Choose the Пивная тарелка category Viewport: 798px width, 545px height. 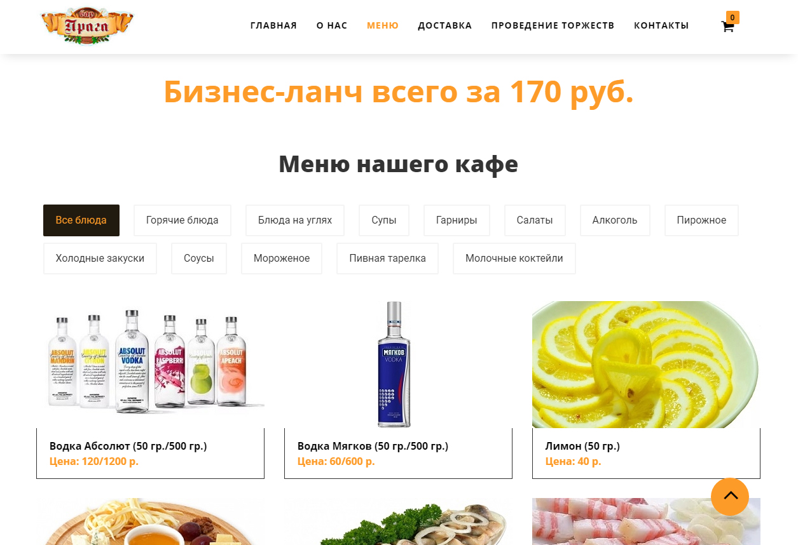[x=387, y=259]
